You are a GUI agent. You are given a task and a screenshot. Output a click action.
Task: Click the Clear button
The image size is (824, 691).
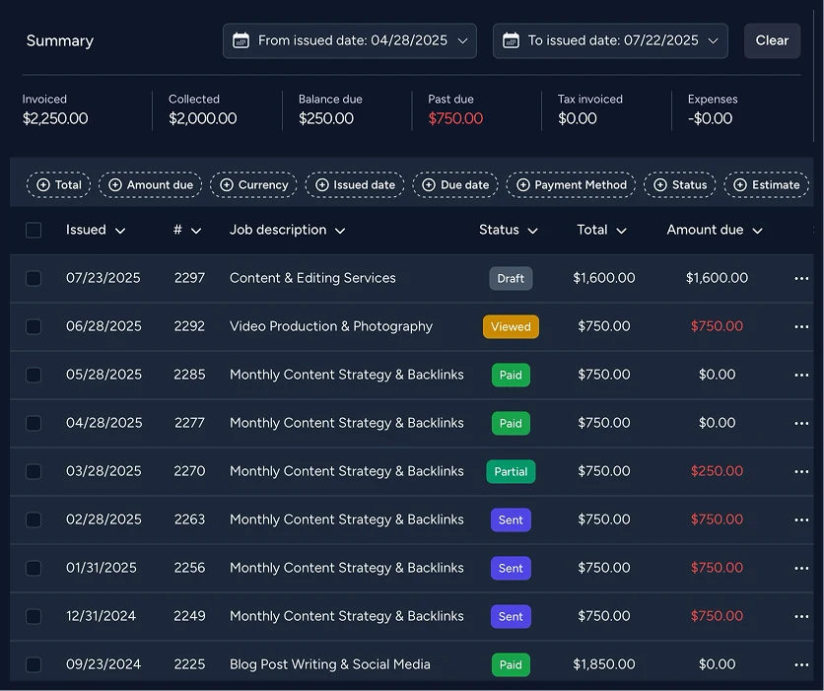coord(772,40)
